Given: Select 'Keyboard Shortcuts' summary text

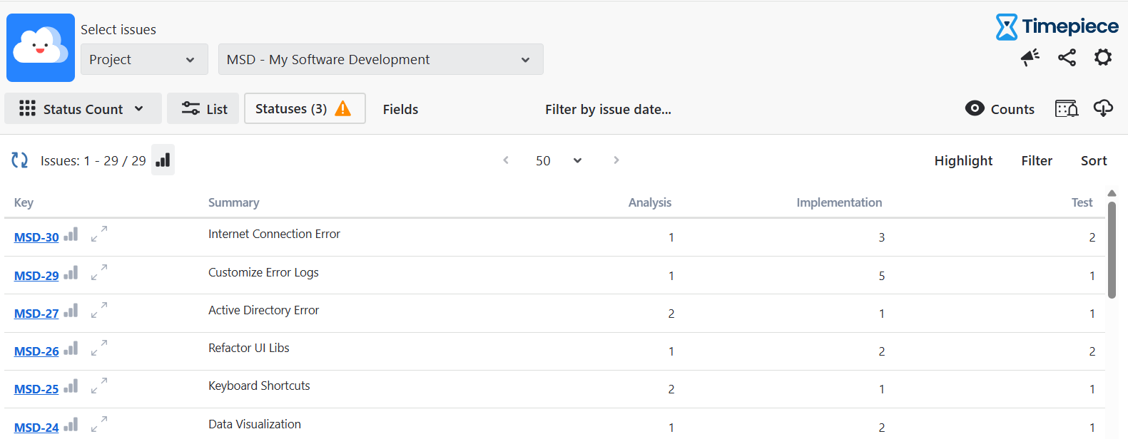Looking at the screenshot, I should (259, 386).
